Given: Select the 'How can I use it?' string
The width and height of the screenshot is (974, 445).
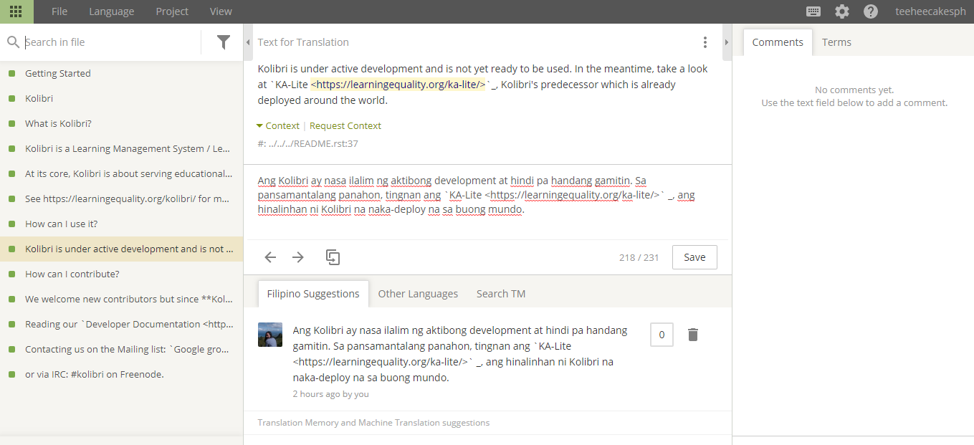Looking at the screenshot, I should [x=121, y=224].
